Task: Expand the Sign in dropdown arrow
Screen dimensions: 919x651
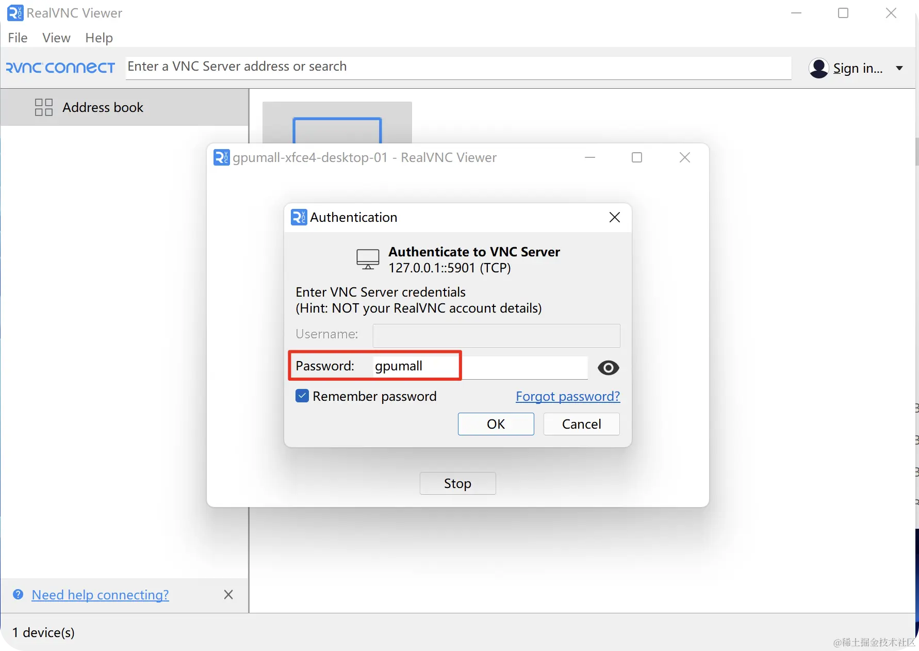Action: pyautogui.click(x=899, y=68)
